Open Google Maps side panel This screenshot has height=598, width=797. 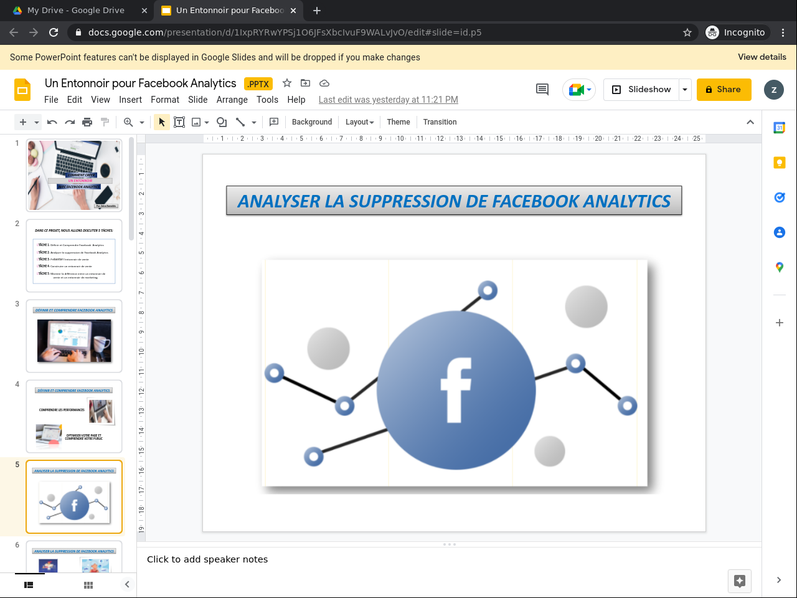click(780, 267)
